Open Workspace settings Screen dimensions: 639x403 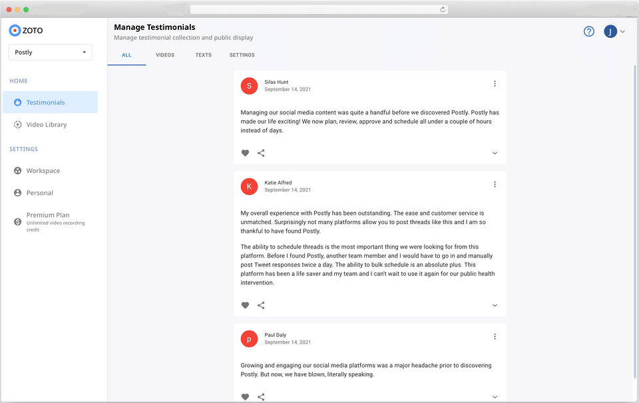(50, 170)
